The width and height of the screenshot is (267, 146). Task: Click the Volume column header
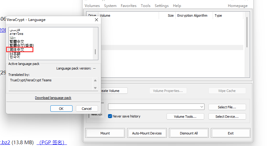pos(129,15)
